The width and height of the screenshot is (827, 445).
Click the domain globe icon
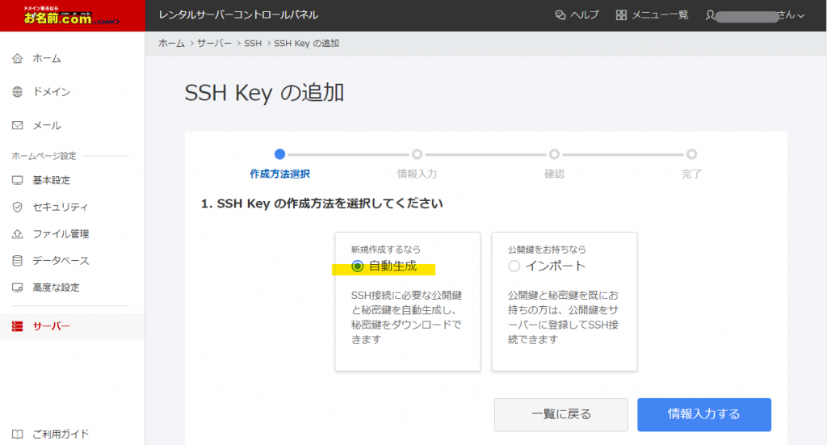pyautogui.click(x=17, y=92)
